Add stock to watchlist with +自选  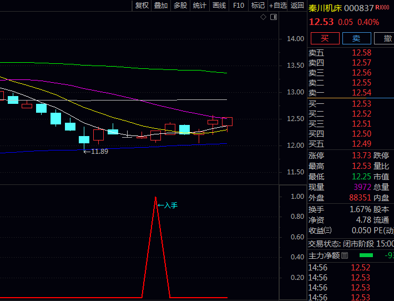coord(278,6)
